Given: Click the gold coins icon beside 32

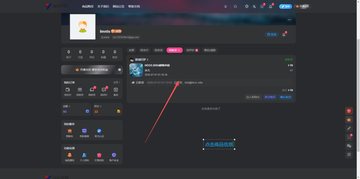Looking at the screenshot, I should point(119,111).
